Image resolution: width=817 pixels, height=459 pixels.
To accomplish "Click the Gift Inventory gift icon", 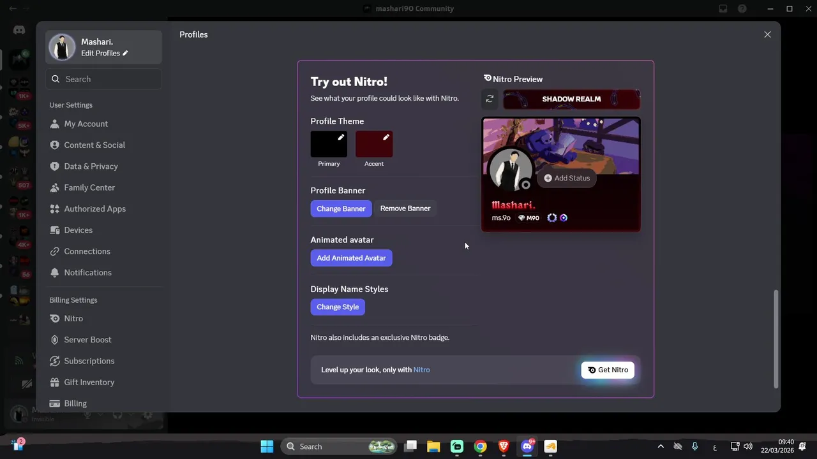I will coord(55,382).
